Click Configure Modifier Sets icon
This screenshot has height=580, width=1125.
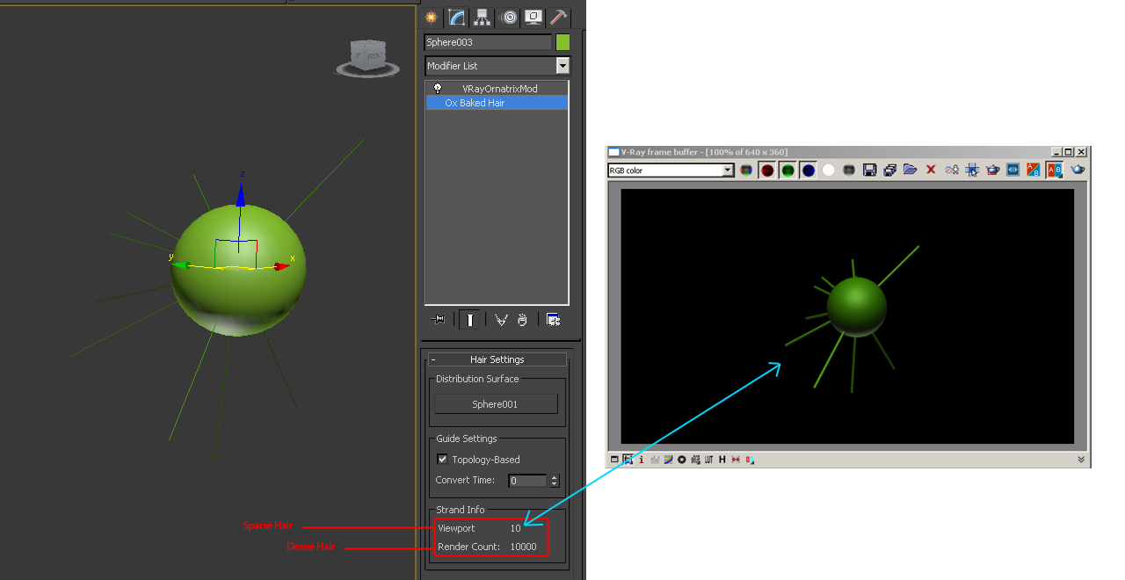[553, 320]
